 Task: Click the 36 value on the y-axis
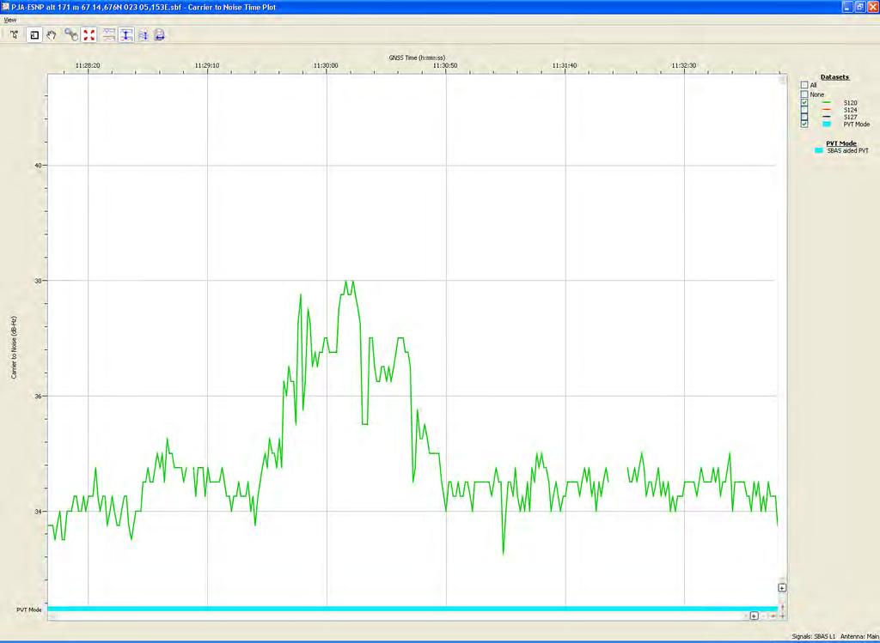tap(38, 396)
